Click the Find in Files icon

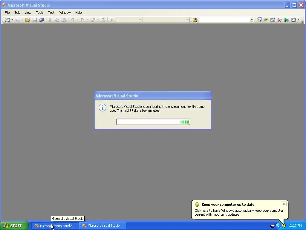click(x=195, y=20)
